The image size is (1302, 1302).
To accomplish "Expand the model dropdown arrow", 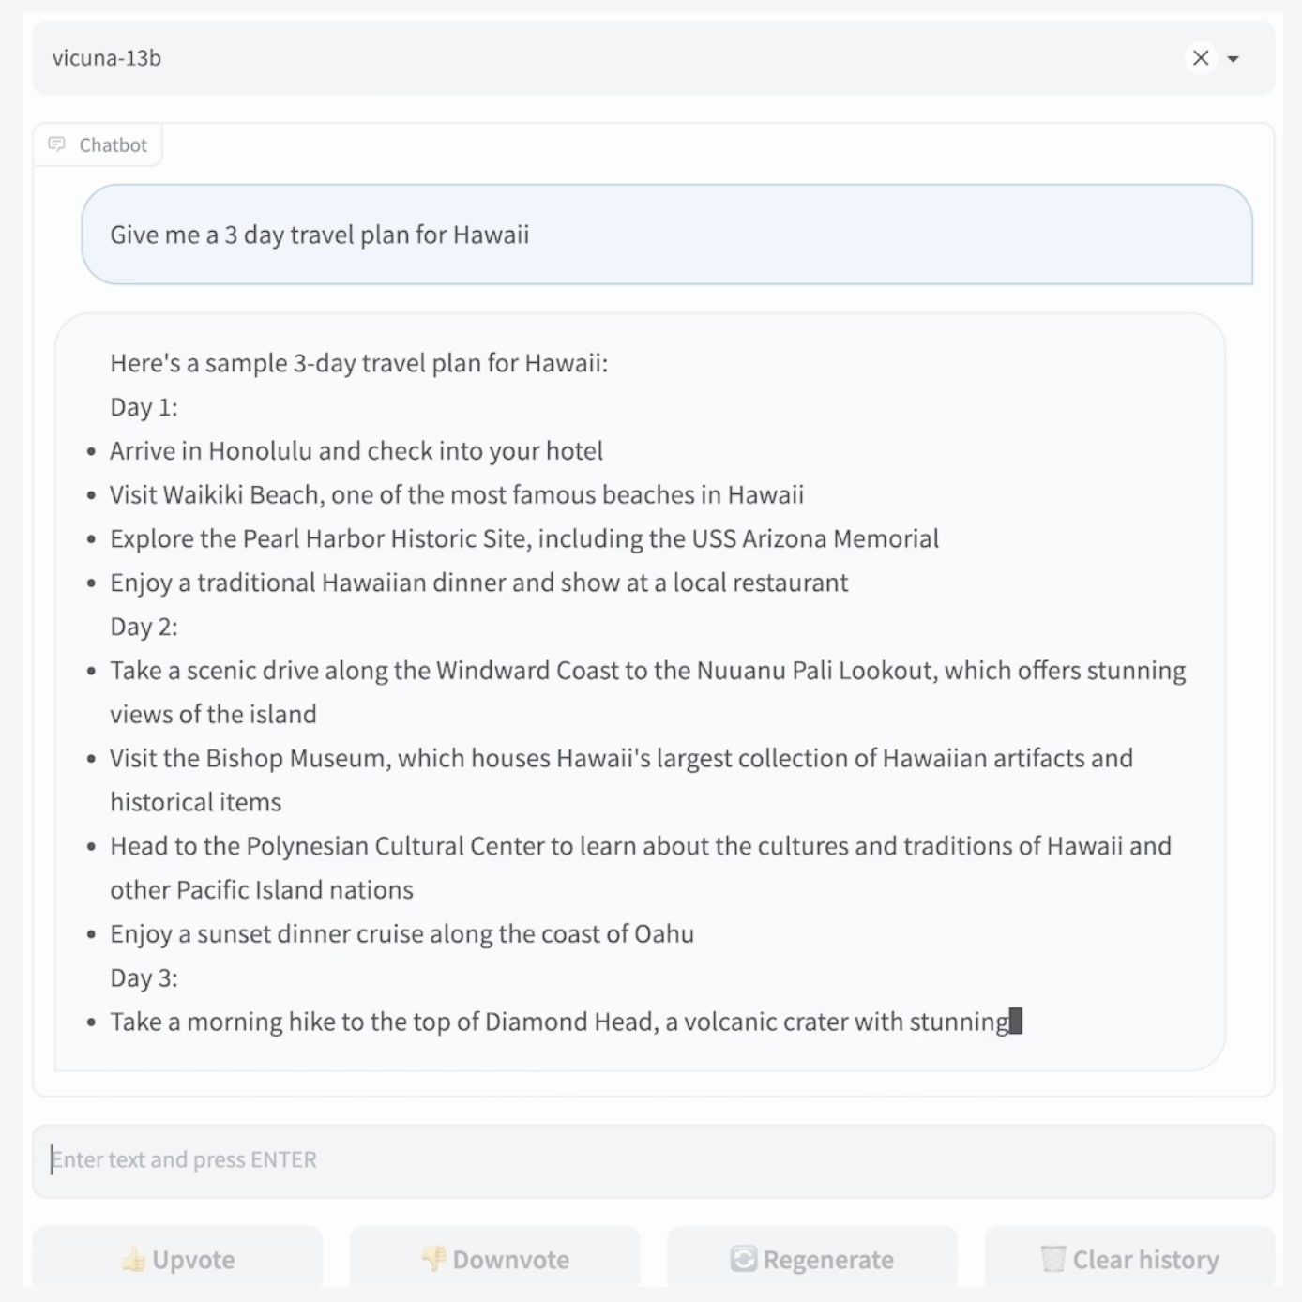I will pos(1234,59).
